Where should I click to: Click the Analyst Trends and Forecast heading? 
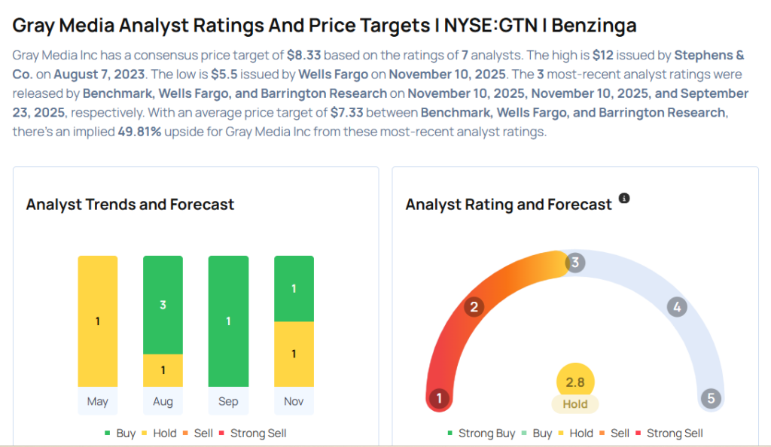coord(130,205)
